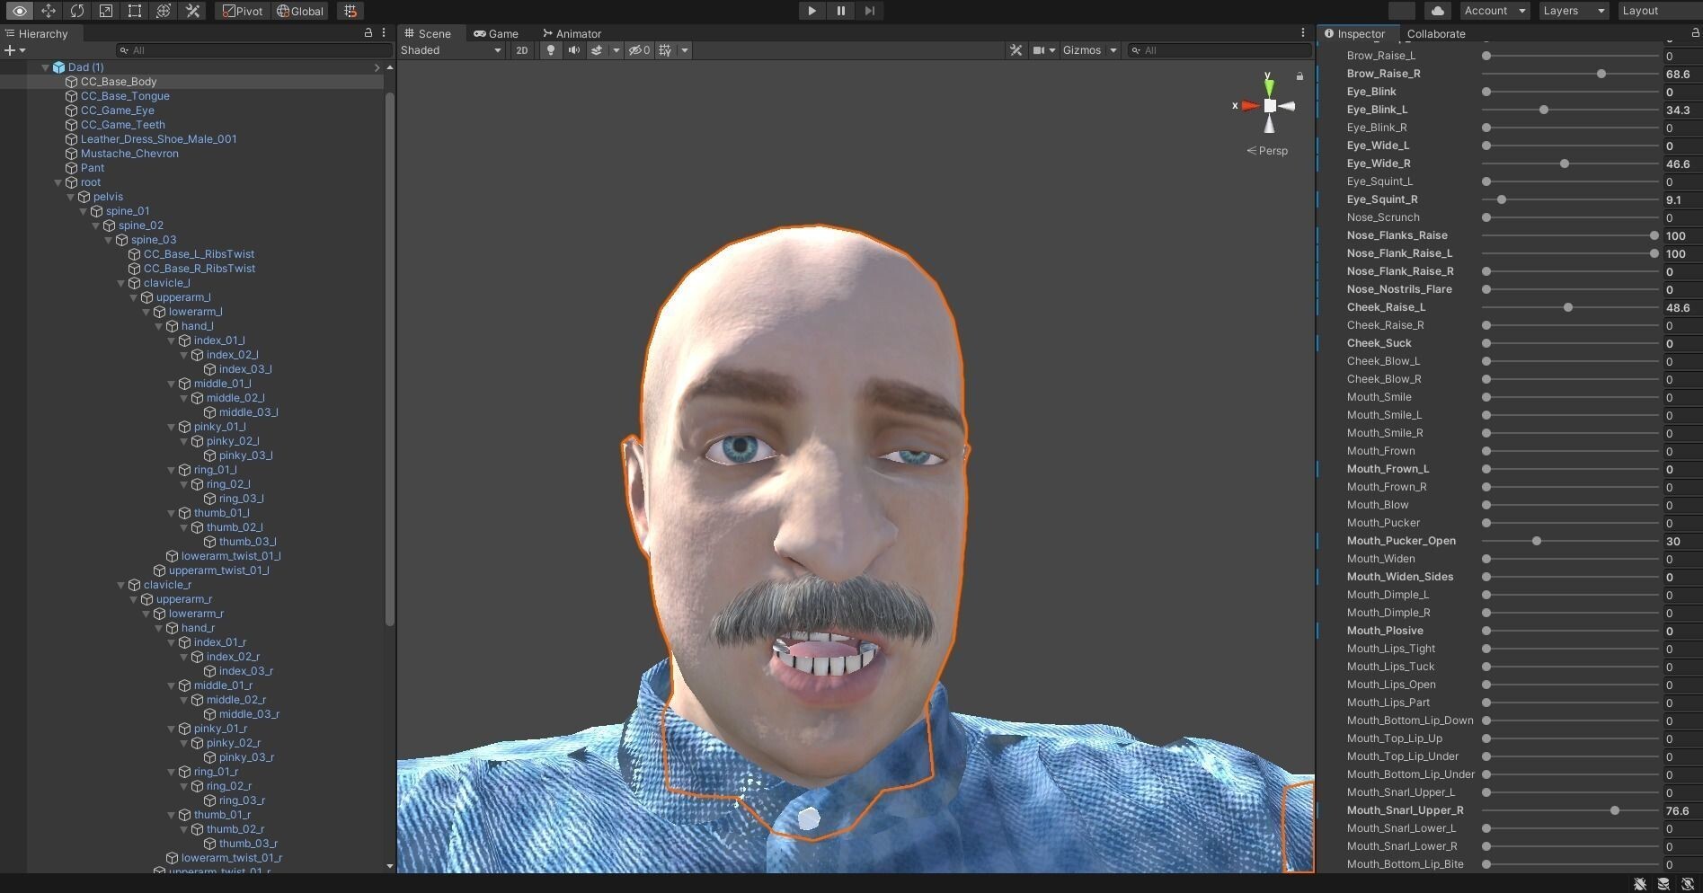Select the Scale tool
The width and height of the screenshot is (1703, 893).
pos(106,11)
